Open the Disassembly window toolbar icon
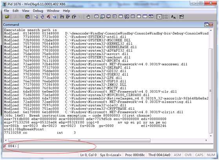The height and width of the screenshot is (160, 219). [133, 17]
